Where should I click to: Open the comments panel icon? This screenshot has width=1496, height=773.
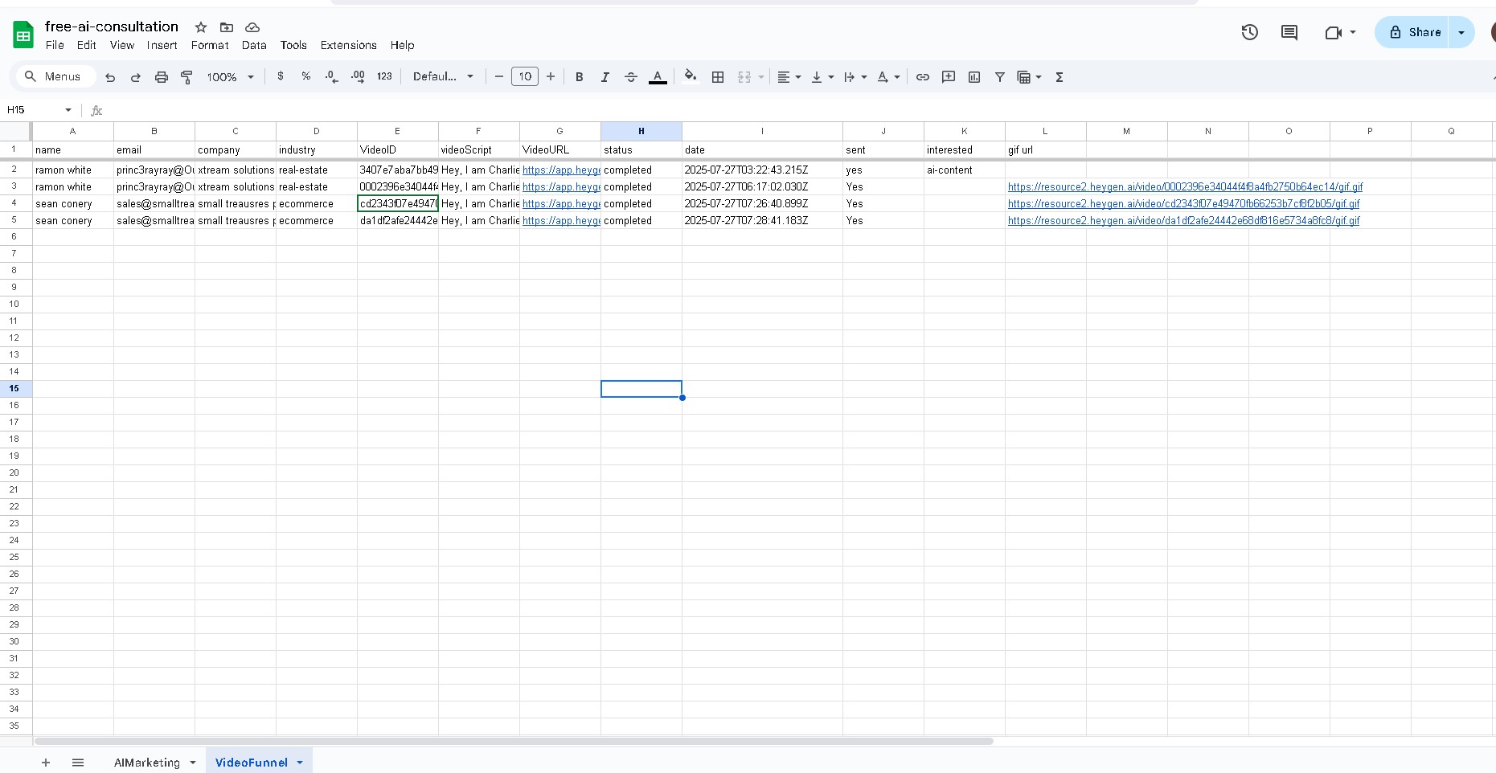pyautogui.click(x=1289, y=32)
